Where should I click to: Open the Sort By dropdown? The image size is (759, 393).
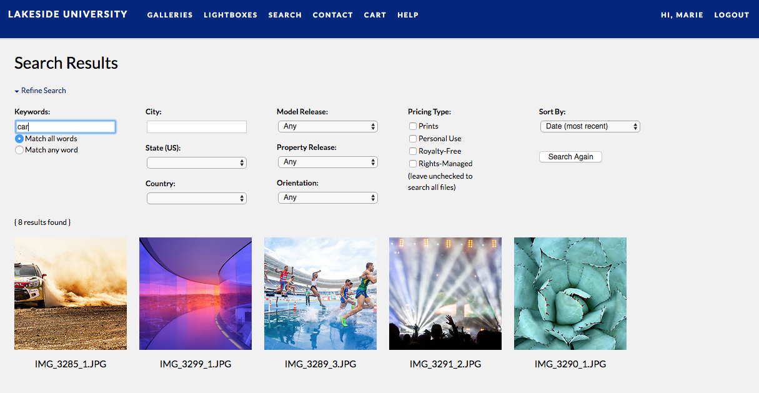[590, 126]
